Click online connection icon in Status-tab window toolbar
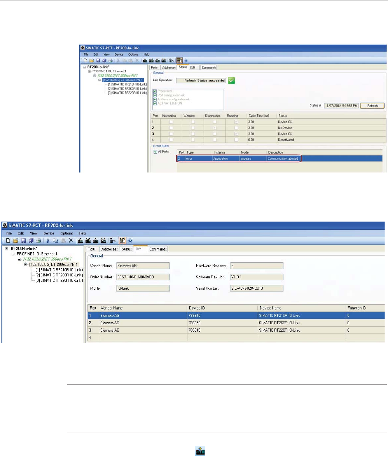The width and height of the screenshot is (388, 456). (171, 61)
